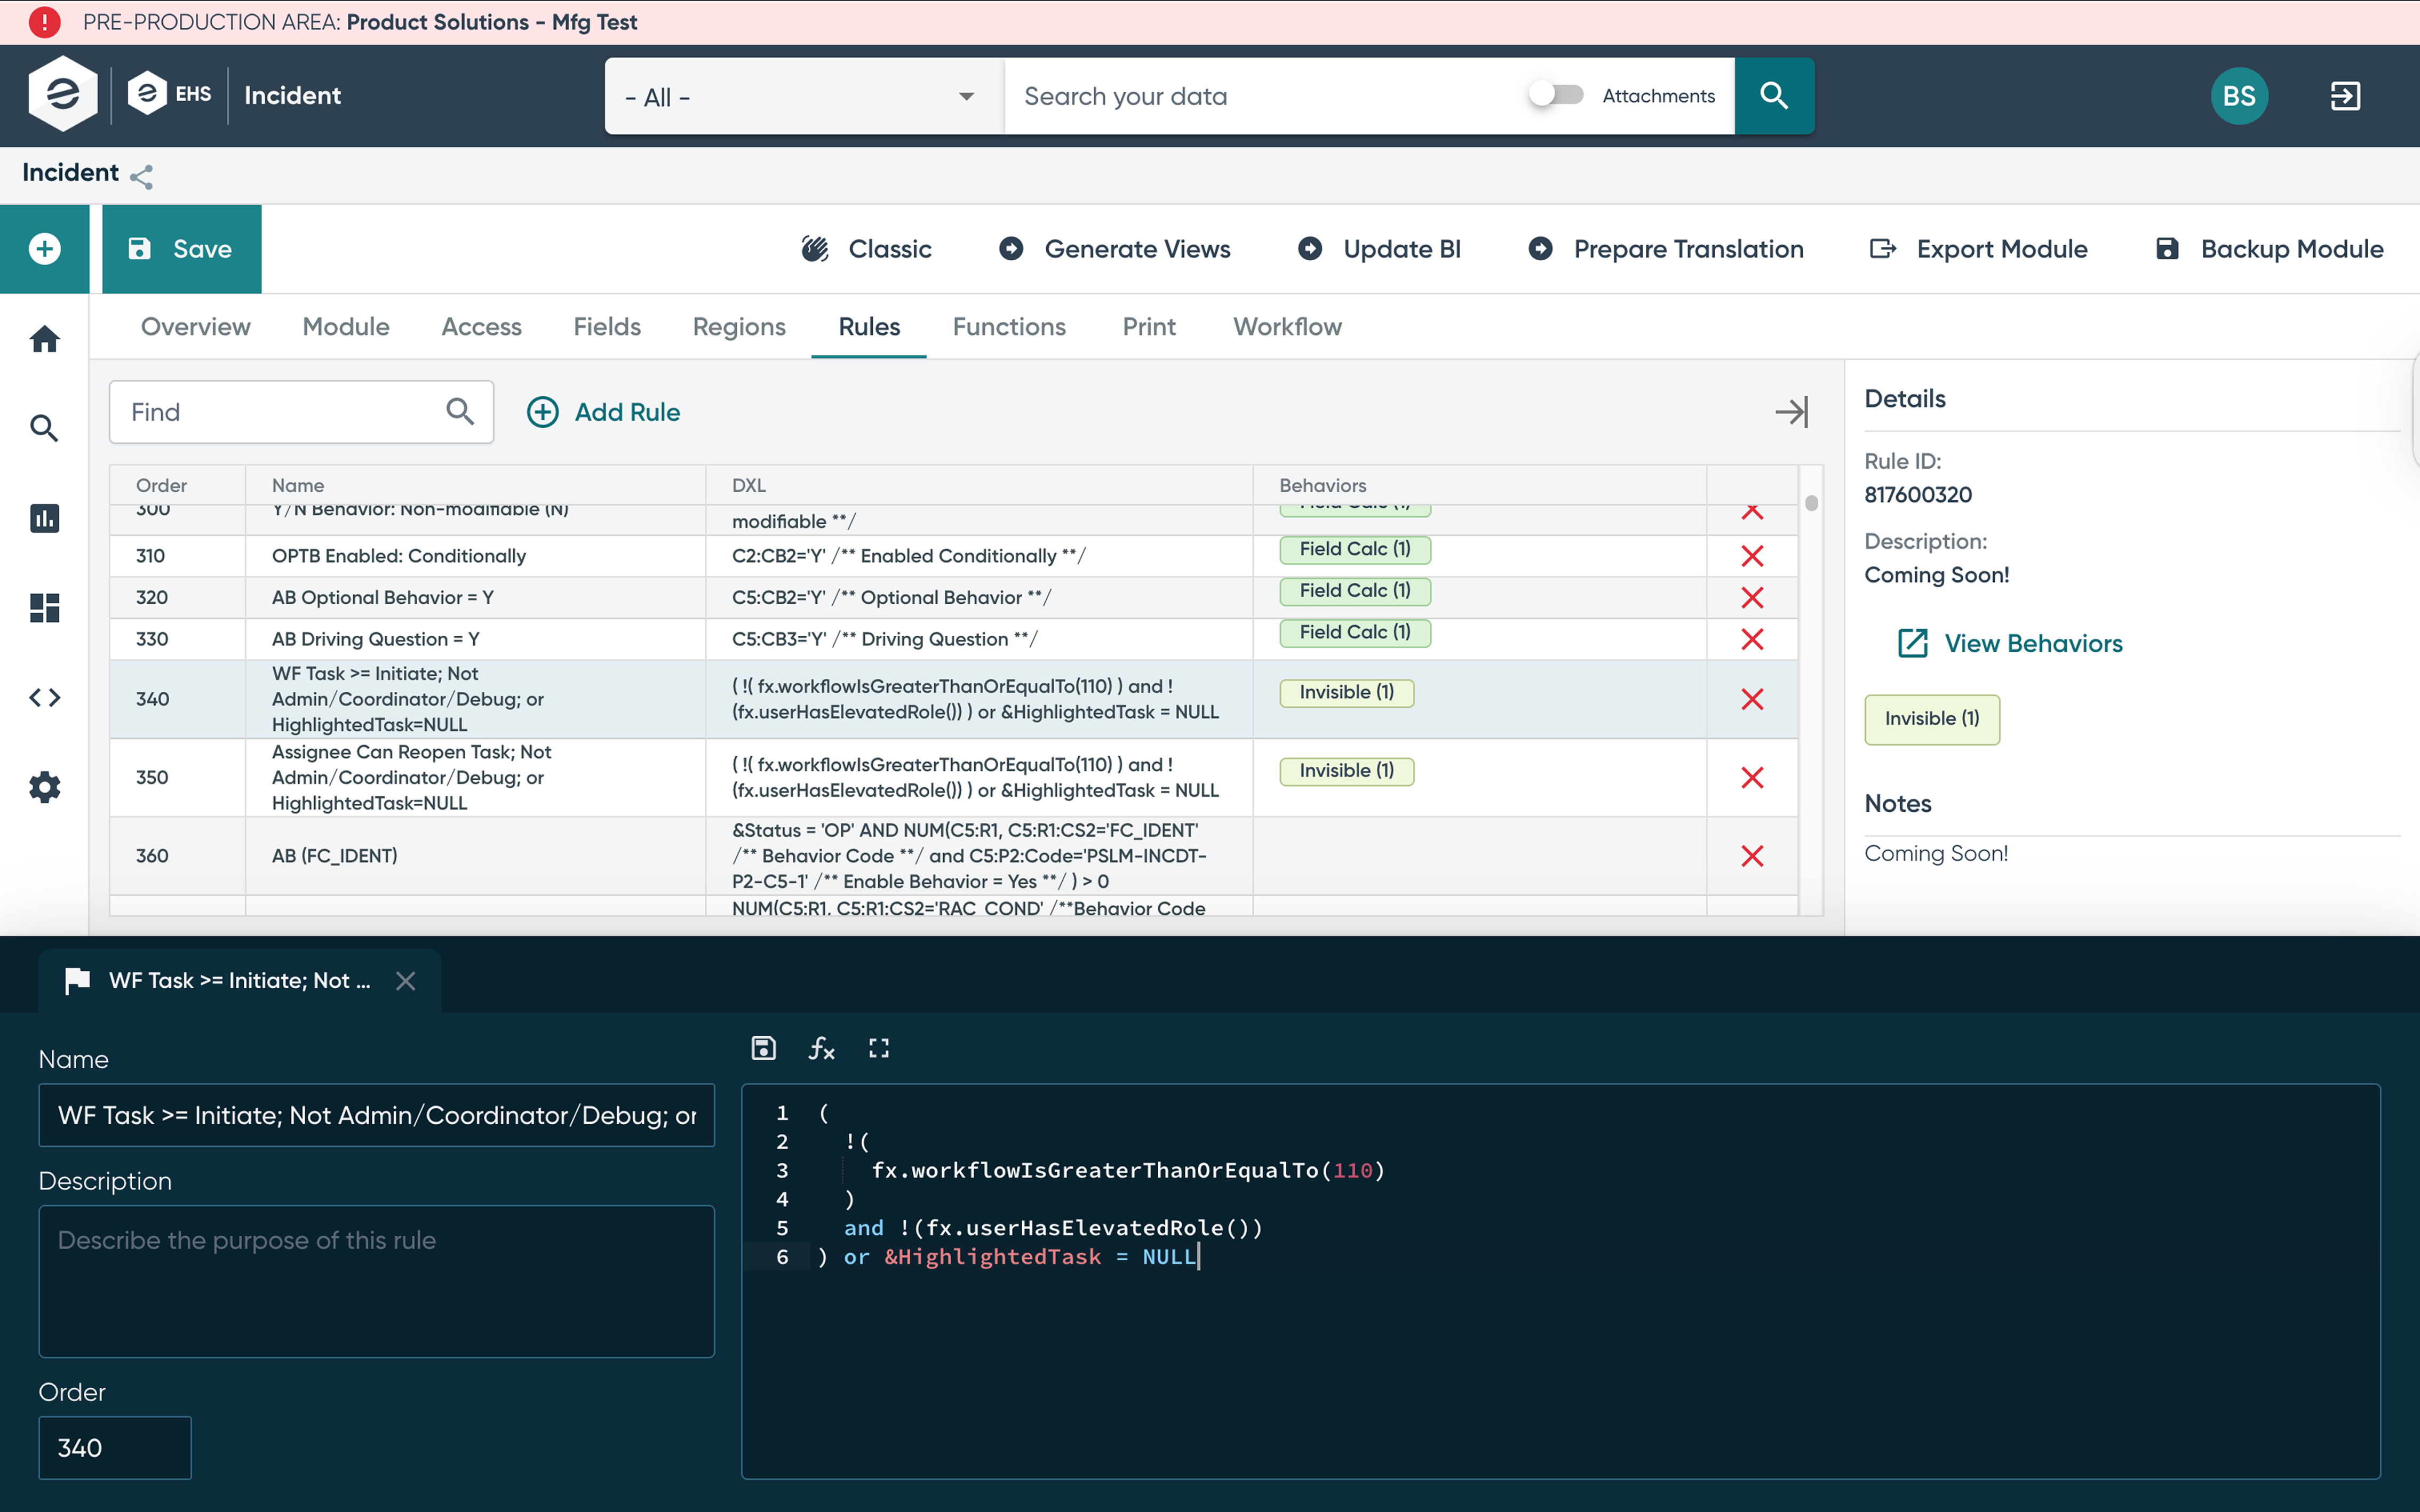Click Add Rule
Screen dimensions: 2420x1512
click(x=604, y=412)
